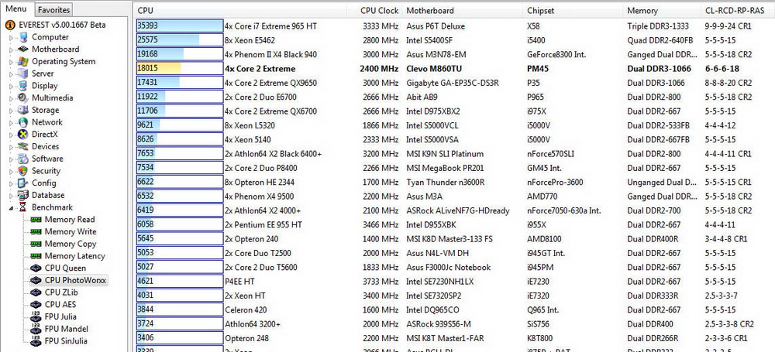This screenshot has width=775, height=352.
Task: Sort by the CL-RCD-RP-RAS column header
Action: point(739,10)
